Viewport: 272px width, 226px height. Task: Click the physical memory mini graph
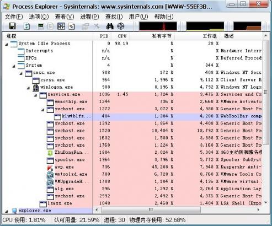coord(247,26)
